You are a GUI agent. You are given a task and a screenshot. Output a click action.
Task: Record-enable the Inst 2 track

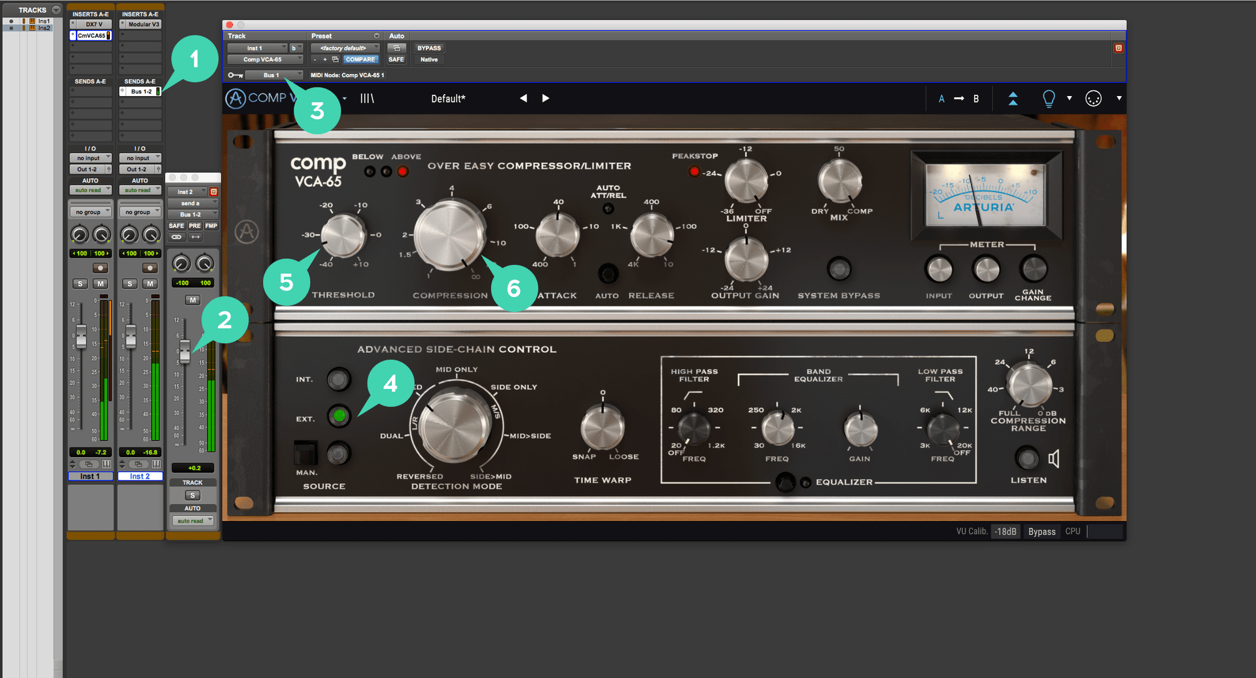(149, 268)
